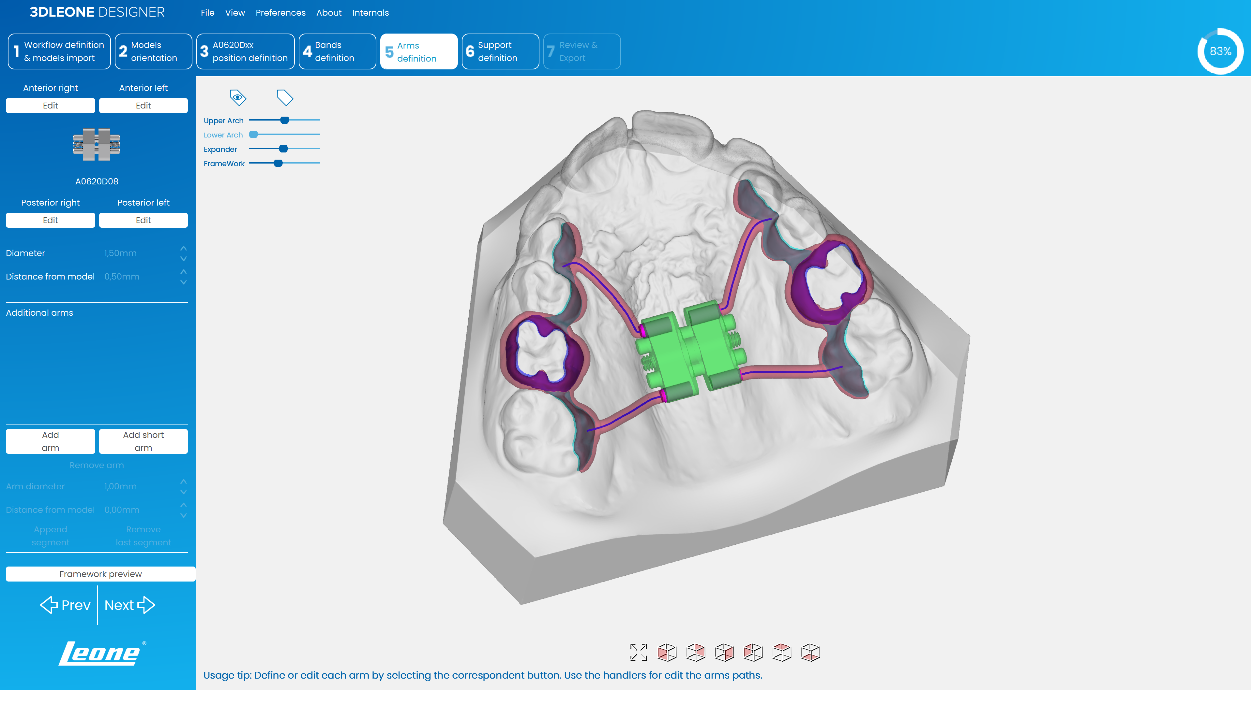
Task: Open the Framework preview
Action: tap(100, 574)
